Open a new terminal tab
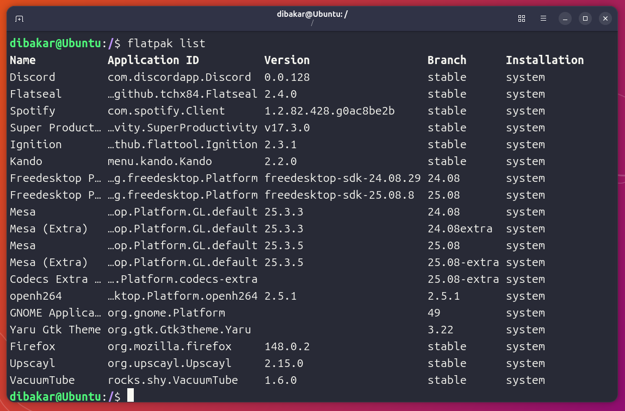 click(19, 18)
